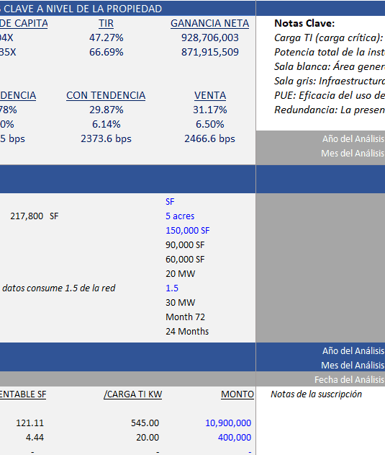Select the CON TENDENCIA header
The image size is (385, 455).
[106, 95]
